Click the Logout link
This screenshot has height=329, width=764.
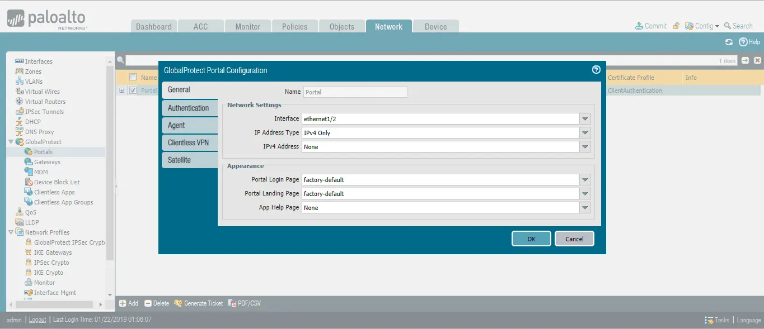click(x=38, y=320)
